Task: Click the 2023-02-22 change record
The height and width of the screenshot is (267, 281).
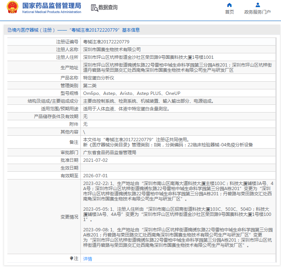Action: (x=178, y=191)
